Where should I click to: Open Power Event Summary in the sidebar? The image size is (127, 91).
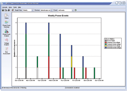click(x=7, y=24)
